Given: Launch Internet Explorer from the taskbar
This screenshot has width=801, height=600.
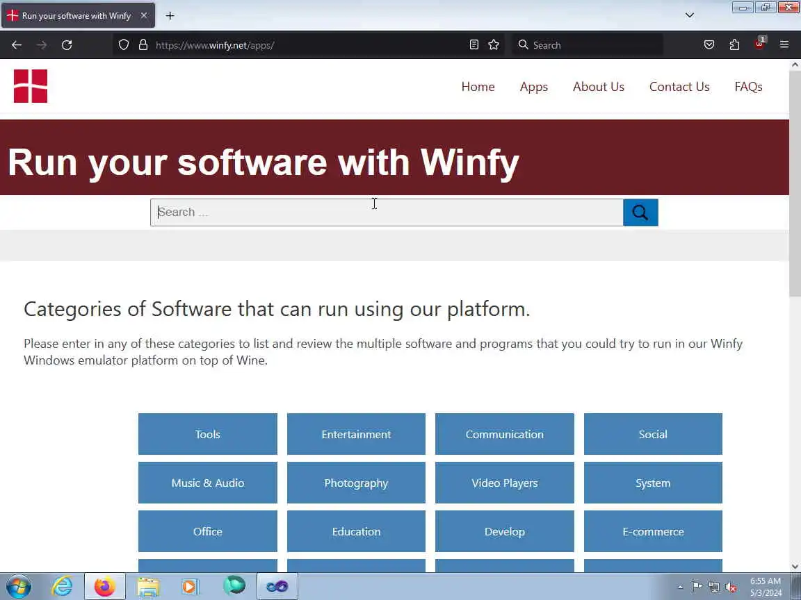Looking at the screenshot, I should point(63,586).
